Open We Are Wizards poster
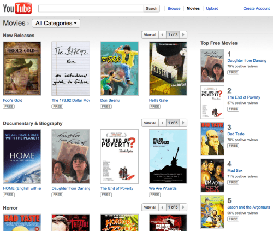This screenshot has width=273, height=231. tap(168, 157)
